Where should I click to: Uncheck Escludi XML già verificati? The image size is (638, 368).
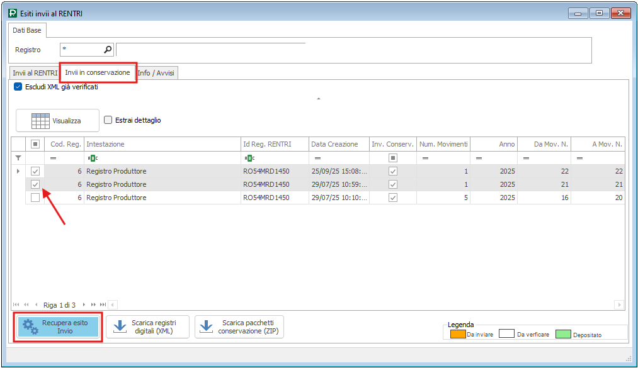tap(18, 87)
